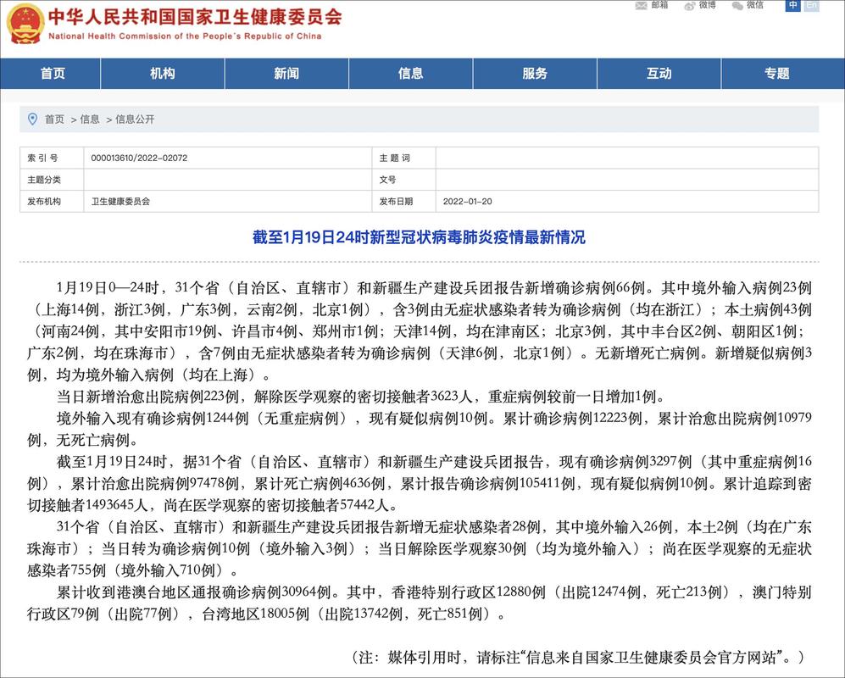Switch the site language to En
Screen dimensions: 845x678
click(810, 7)
